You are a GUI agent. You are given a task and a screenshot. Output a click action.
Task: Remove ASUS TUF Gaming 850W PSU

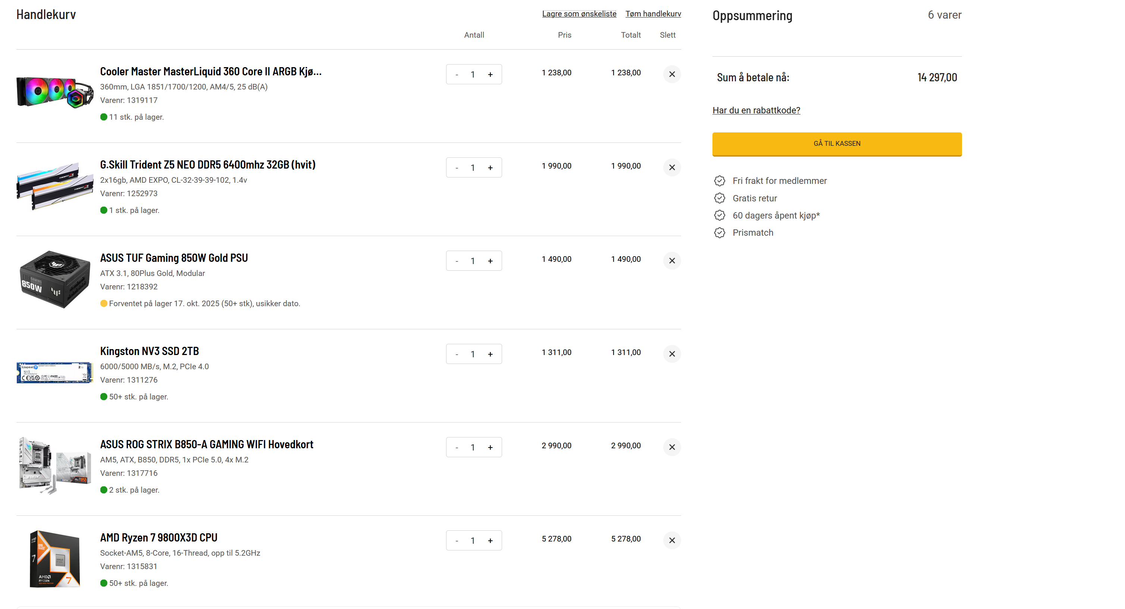(672, 261)
